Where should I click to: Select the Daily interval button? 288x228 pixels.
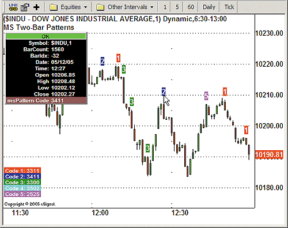pos(209,7)
